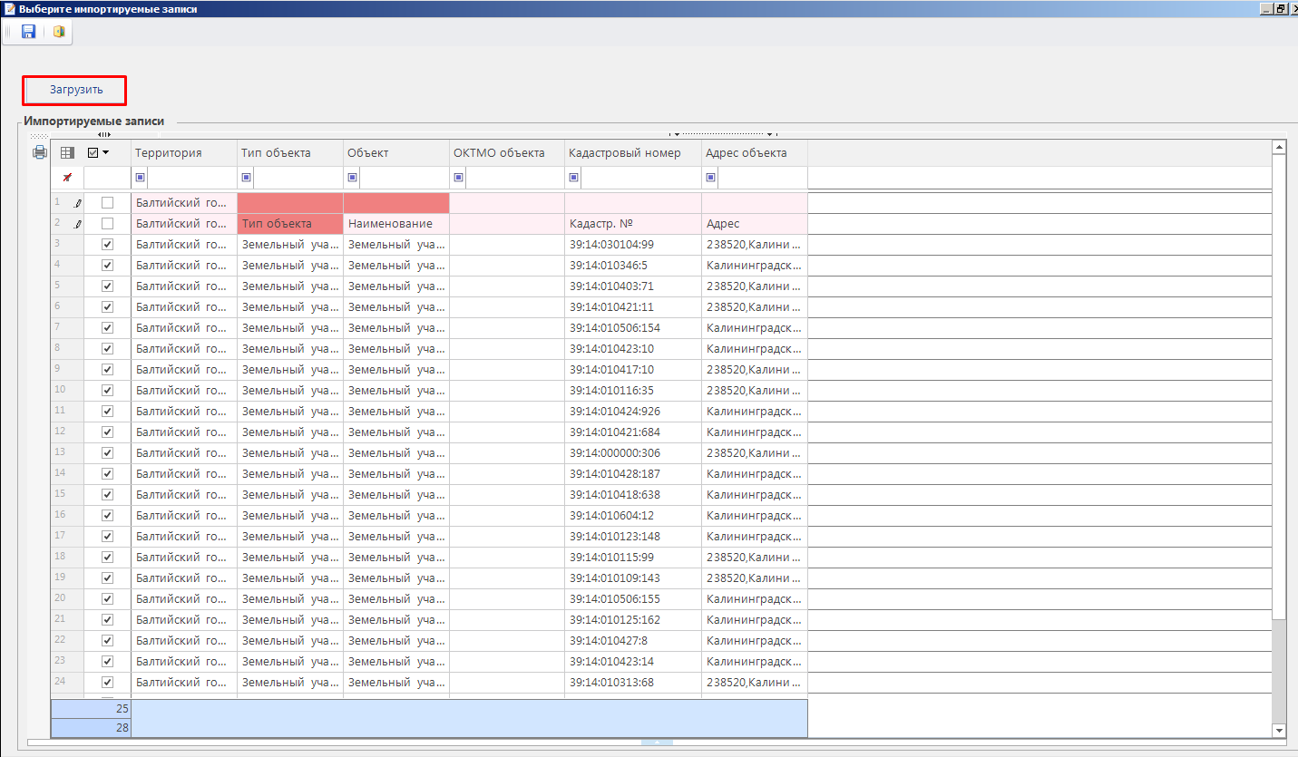The height and width of the screenshot is (757, 1298).
Task: Select cell with cadastral number 39:14:010424:926
Action: coord(633,412)
